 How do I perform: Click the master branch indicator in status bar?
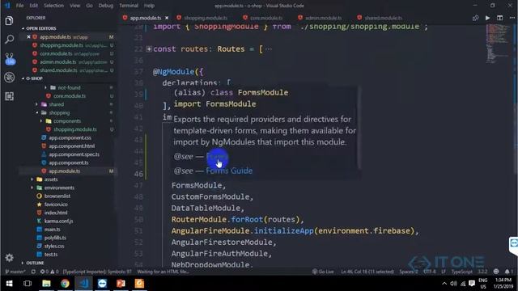point(15,272)
